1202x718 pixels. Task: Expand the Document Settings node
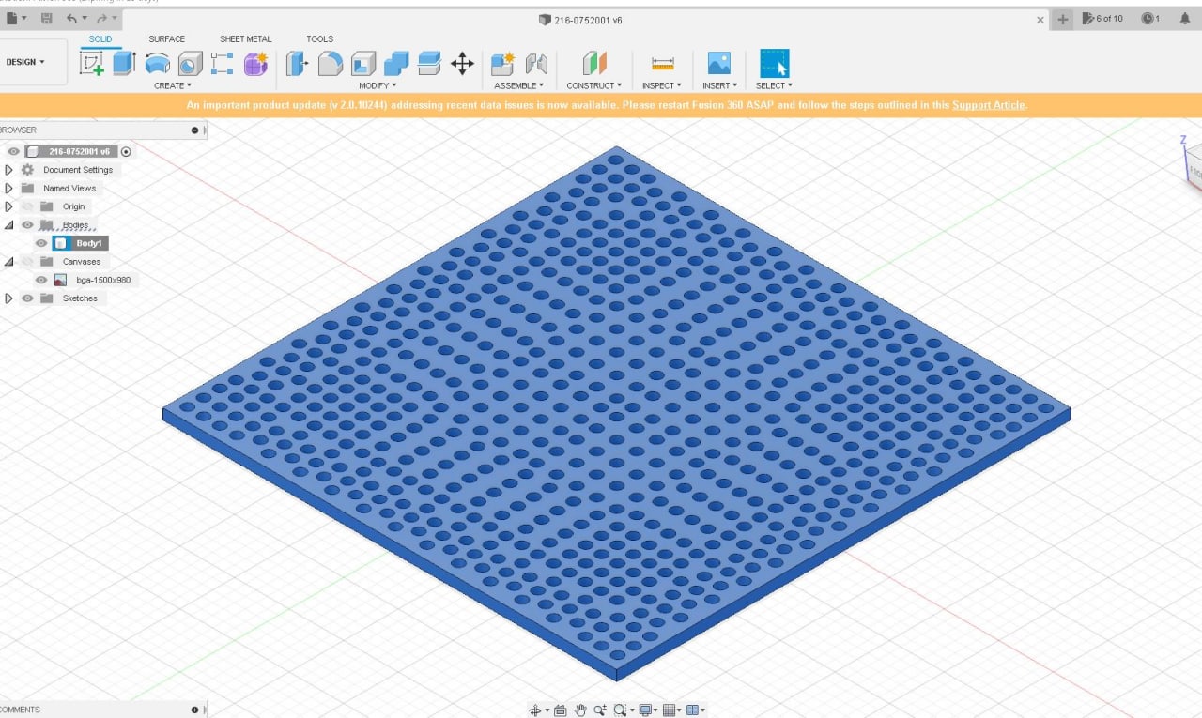click(x=8, y=170)
